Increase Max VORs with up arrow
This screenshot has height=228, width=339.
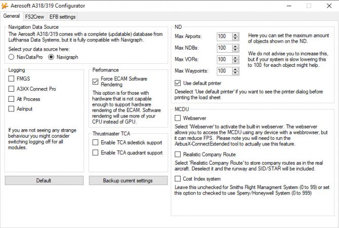(235, 58)
